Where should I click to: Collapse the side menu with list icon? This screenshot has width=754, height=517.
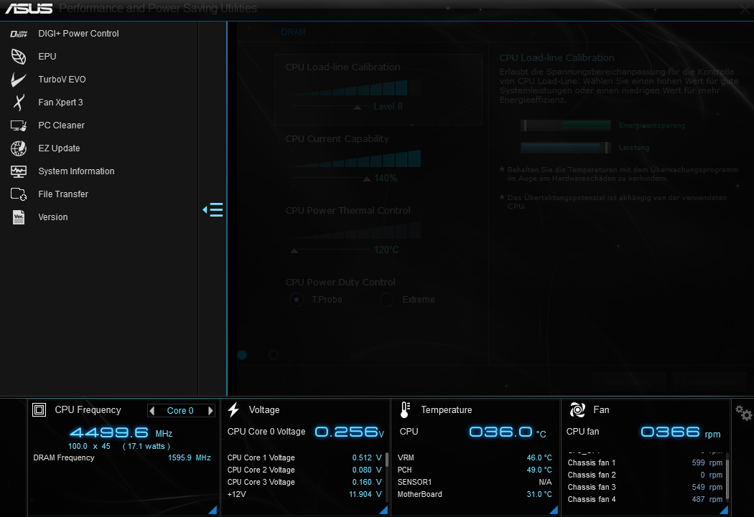213,210
